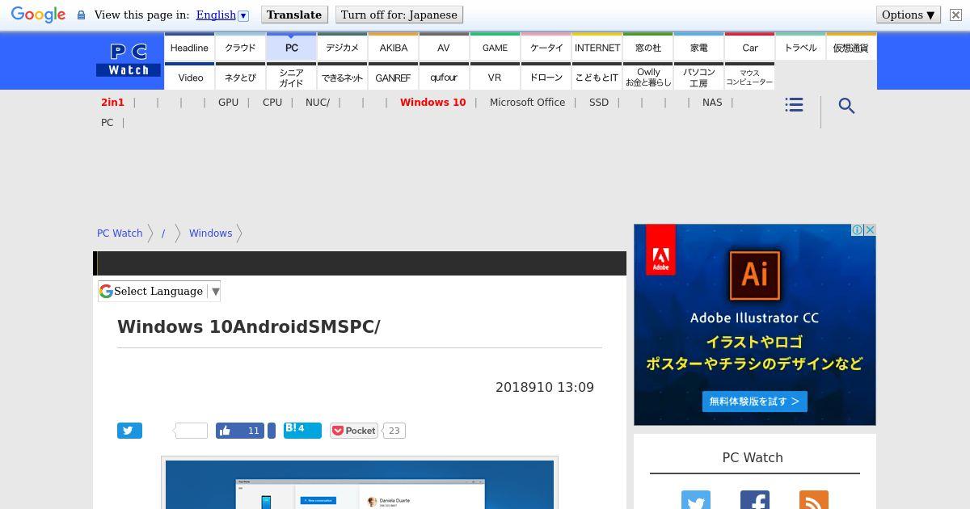Open the ネタとぴ tab
The width and height of the screenshot is (970, 509).
click(x=240, y=78)
